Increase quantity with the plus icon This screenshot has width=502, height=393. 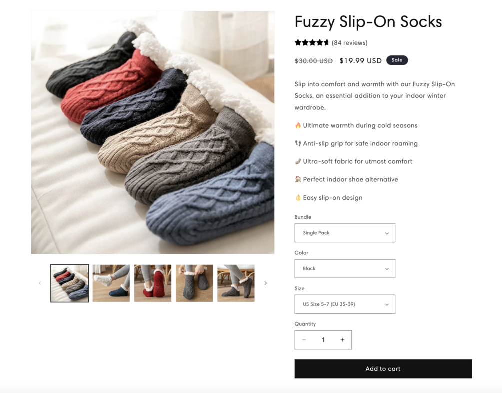tap(342, 340)
